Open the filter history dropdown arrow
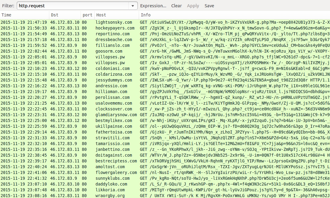The width and height of the screenshot is (330, 198). [133, 6]
